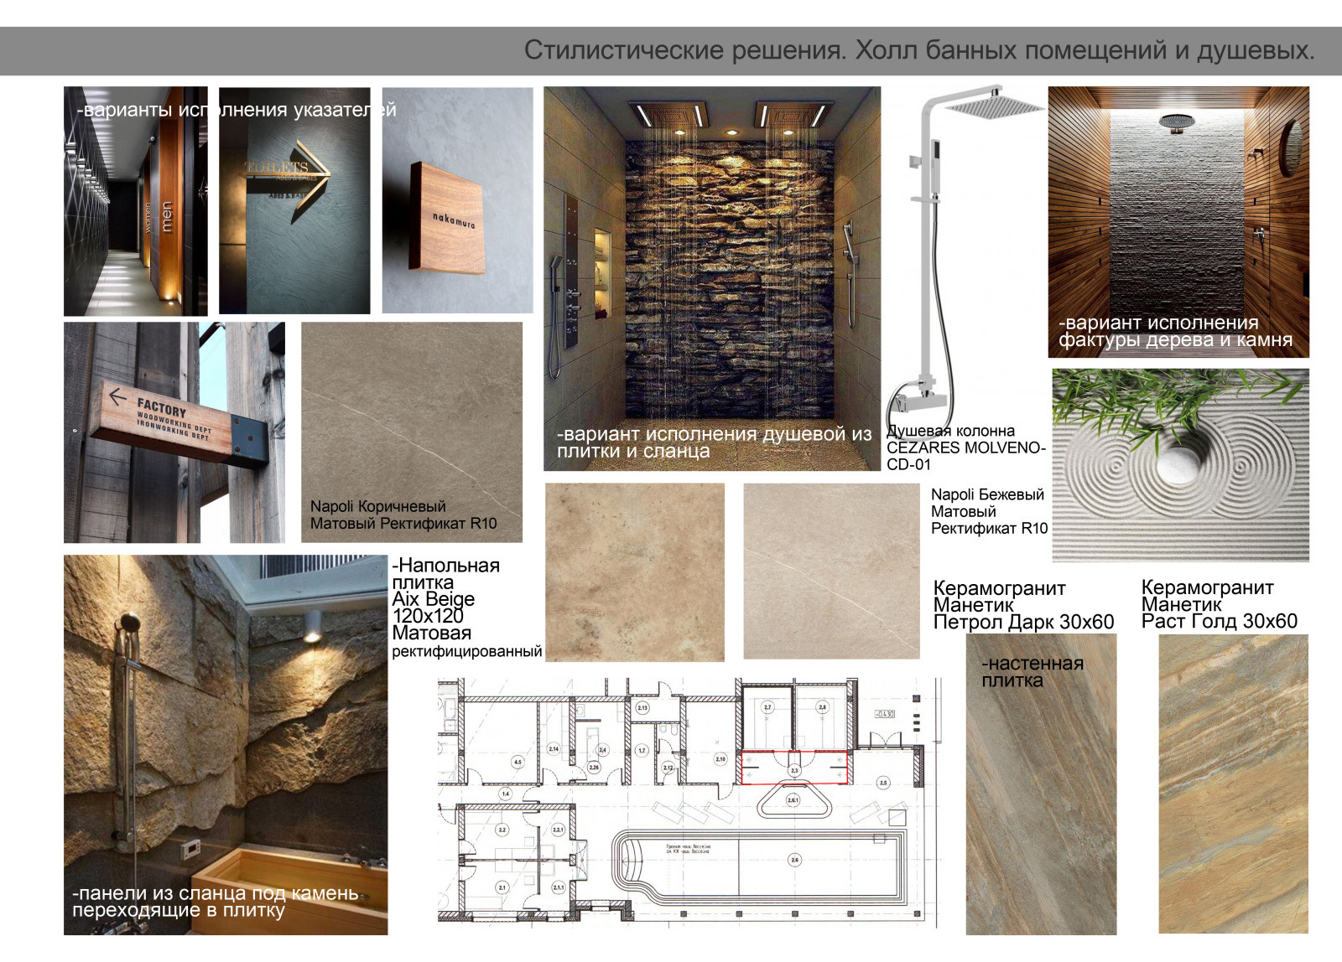Click the page title 'Стилистические решения' header
The width and height of the screenshot is (1342, 962).
click(918, 50)
